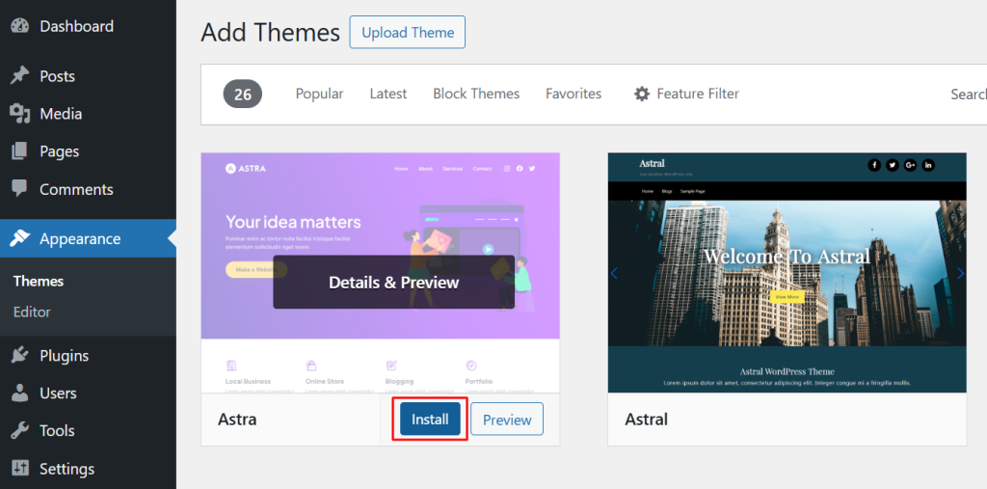Image resolution: width=987 pixels, height=489 pixels.
Task: Click the Pages icon in sidebar
Action: click(19, 151)
